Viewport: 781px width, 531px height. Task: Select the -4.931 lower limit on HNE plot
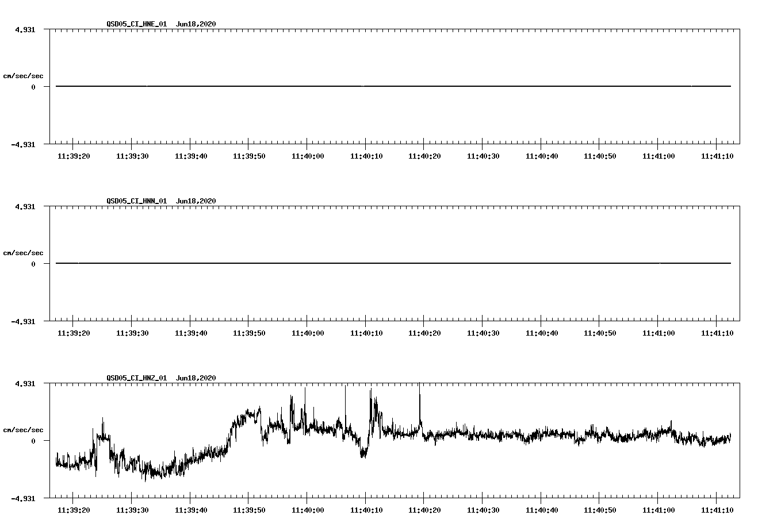tap(23, 145)
